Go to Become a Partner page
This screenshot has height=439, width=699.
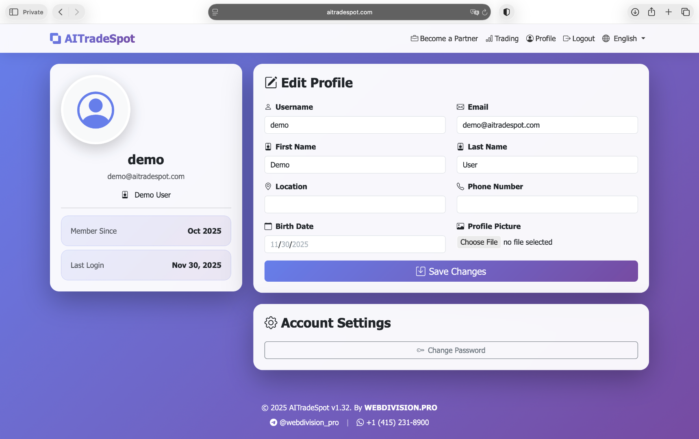pos(444,39)
